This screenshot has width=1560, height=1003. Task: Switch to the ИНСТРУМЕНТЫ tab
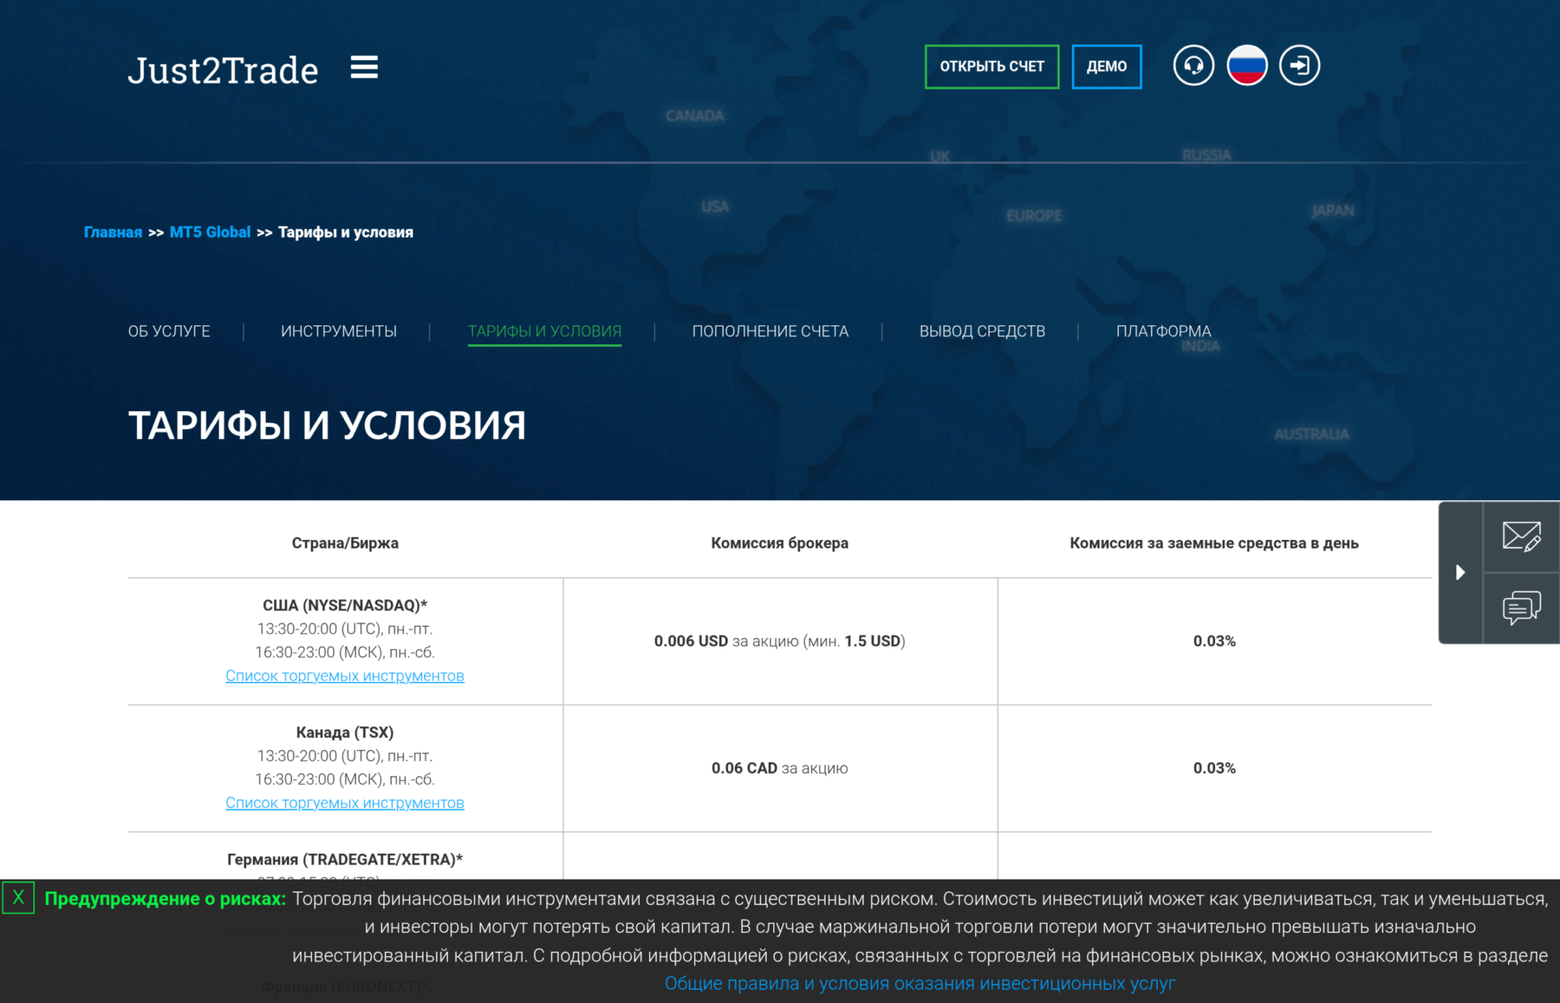[338, 331]
